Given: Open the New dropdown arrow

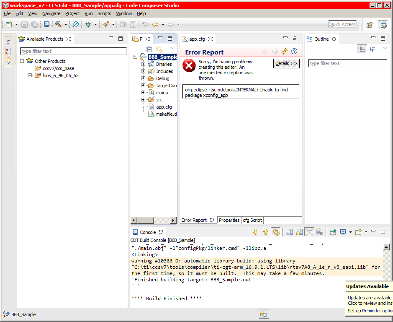Looking at the screenshot, I should tap(17, 25).
